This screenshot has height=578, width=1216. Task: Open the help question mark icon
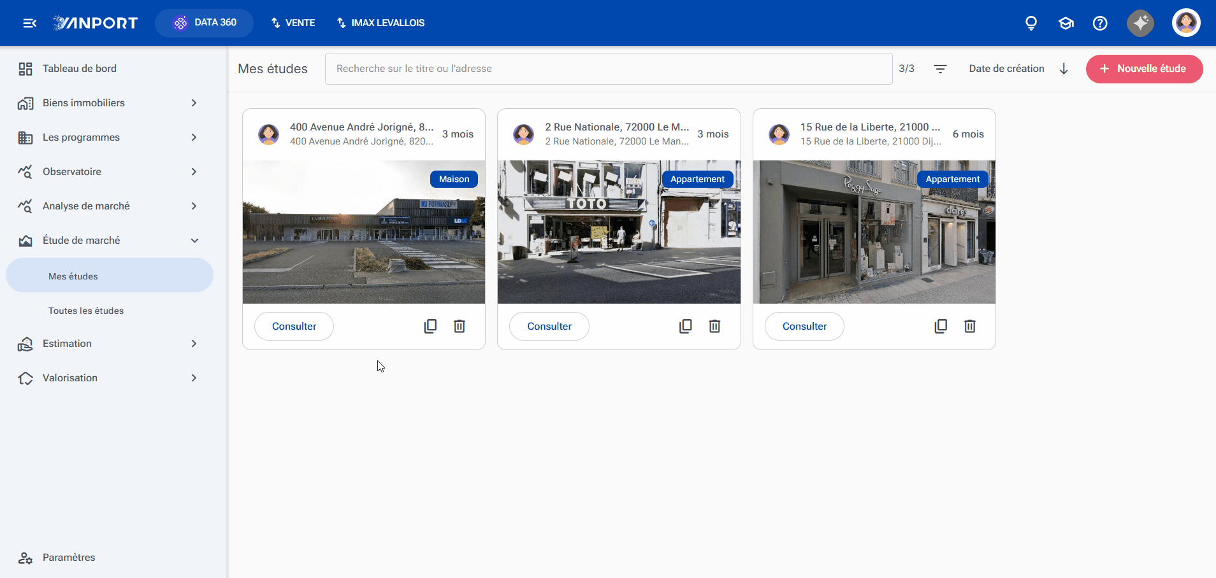tap(1100, 24)
